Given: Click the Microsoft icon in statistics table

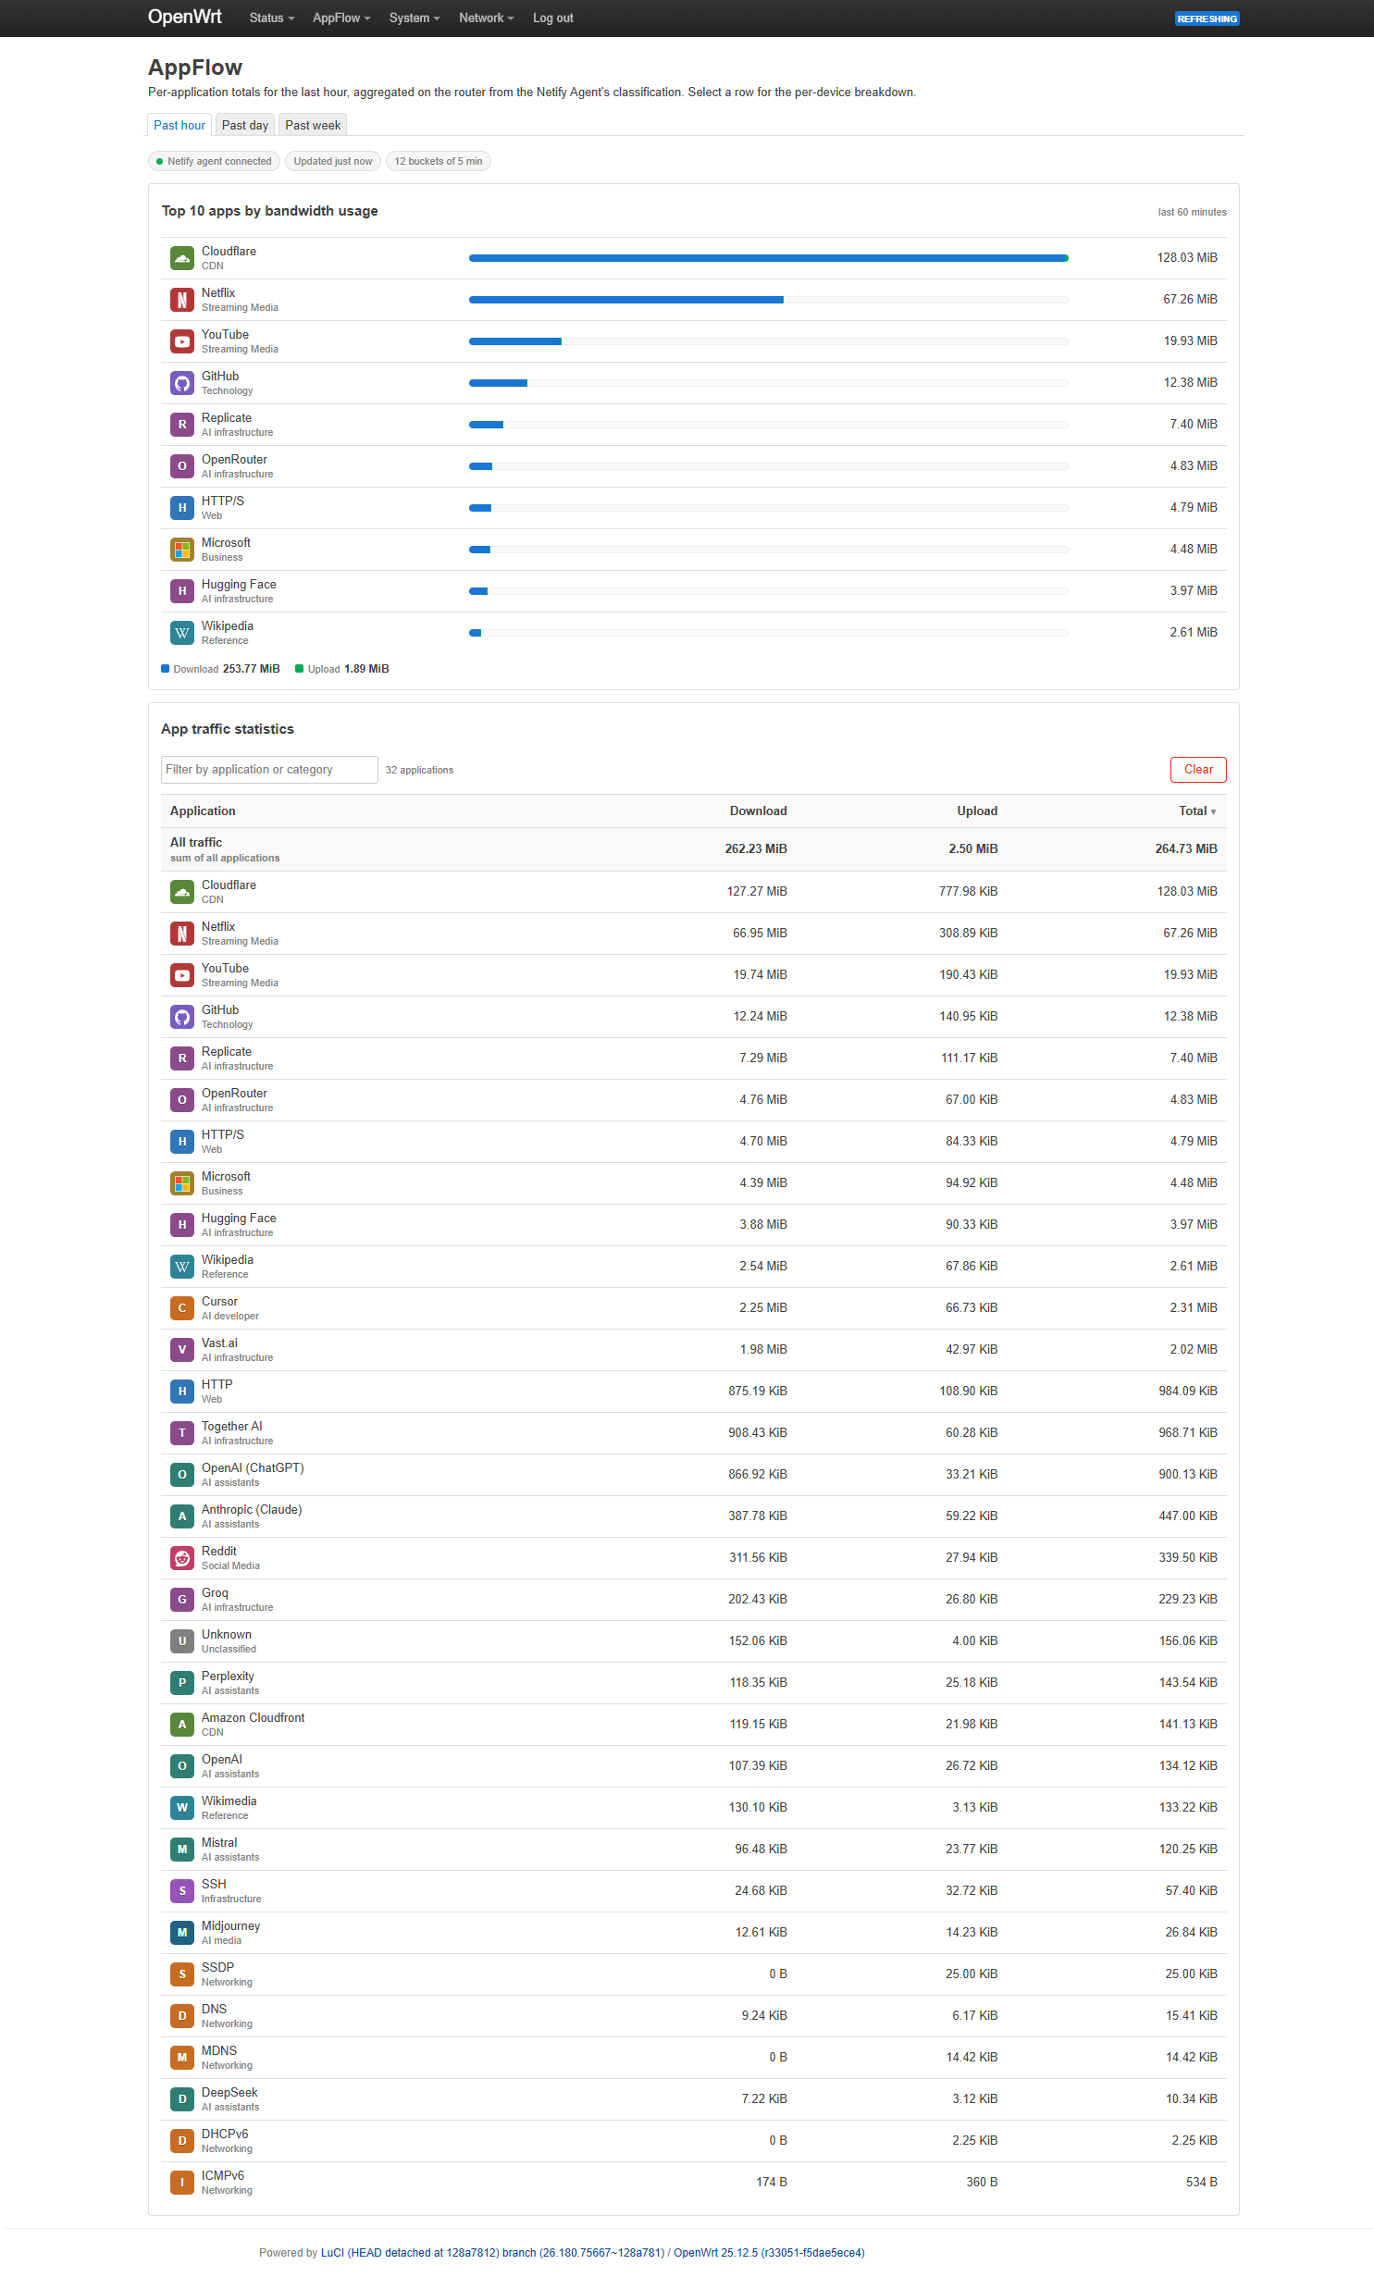Looking at the screenshot, I should (182, 1183).
